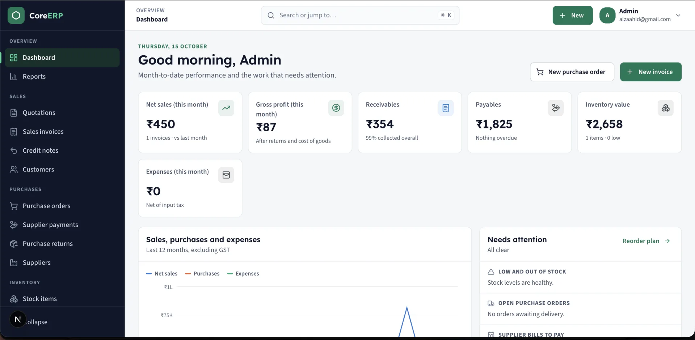Click the Purchases chart legend entry
695x340 pixels.
pos(202,273)
